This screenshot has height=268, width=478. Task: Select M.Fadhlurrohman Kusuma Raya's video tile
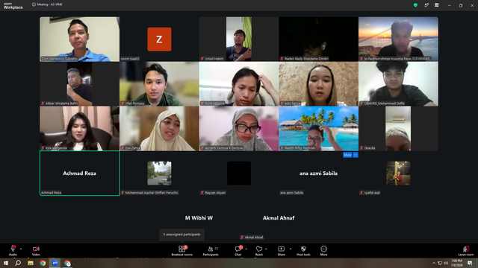(x=398, y=39)
